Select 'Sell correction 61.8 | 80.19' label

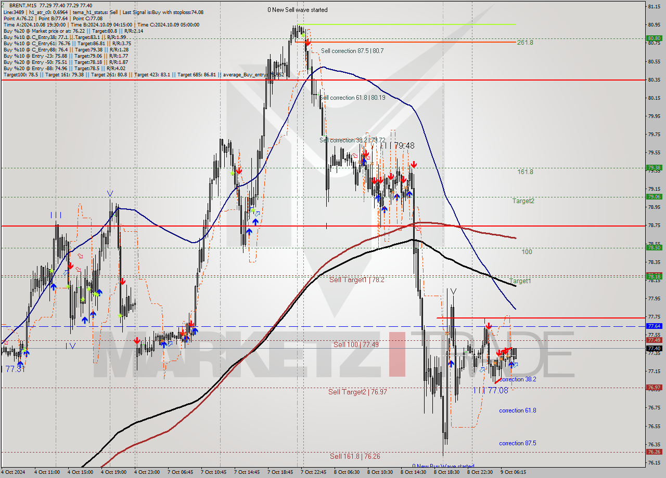tap(352, 98)
